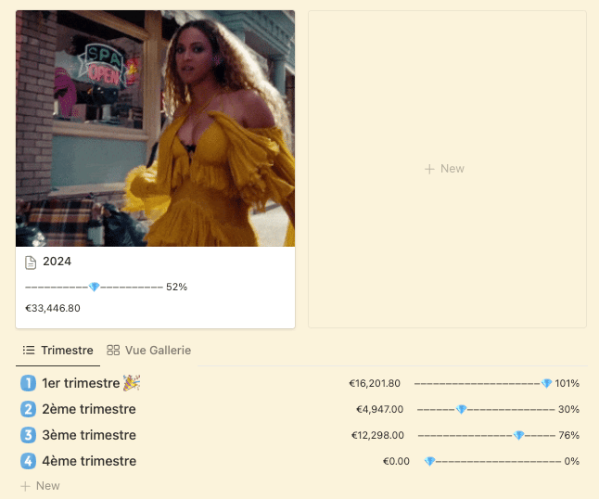
Task: Open the 4ème trimestre row
Action: tap(301, 461)
